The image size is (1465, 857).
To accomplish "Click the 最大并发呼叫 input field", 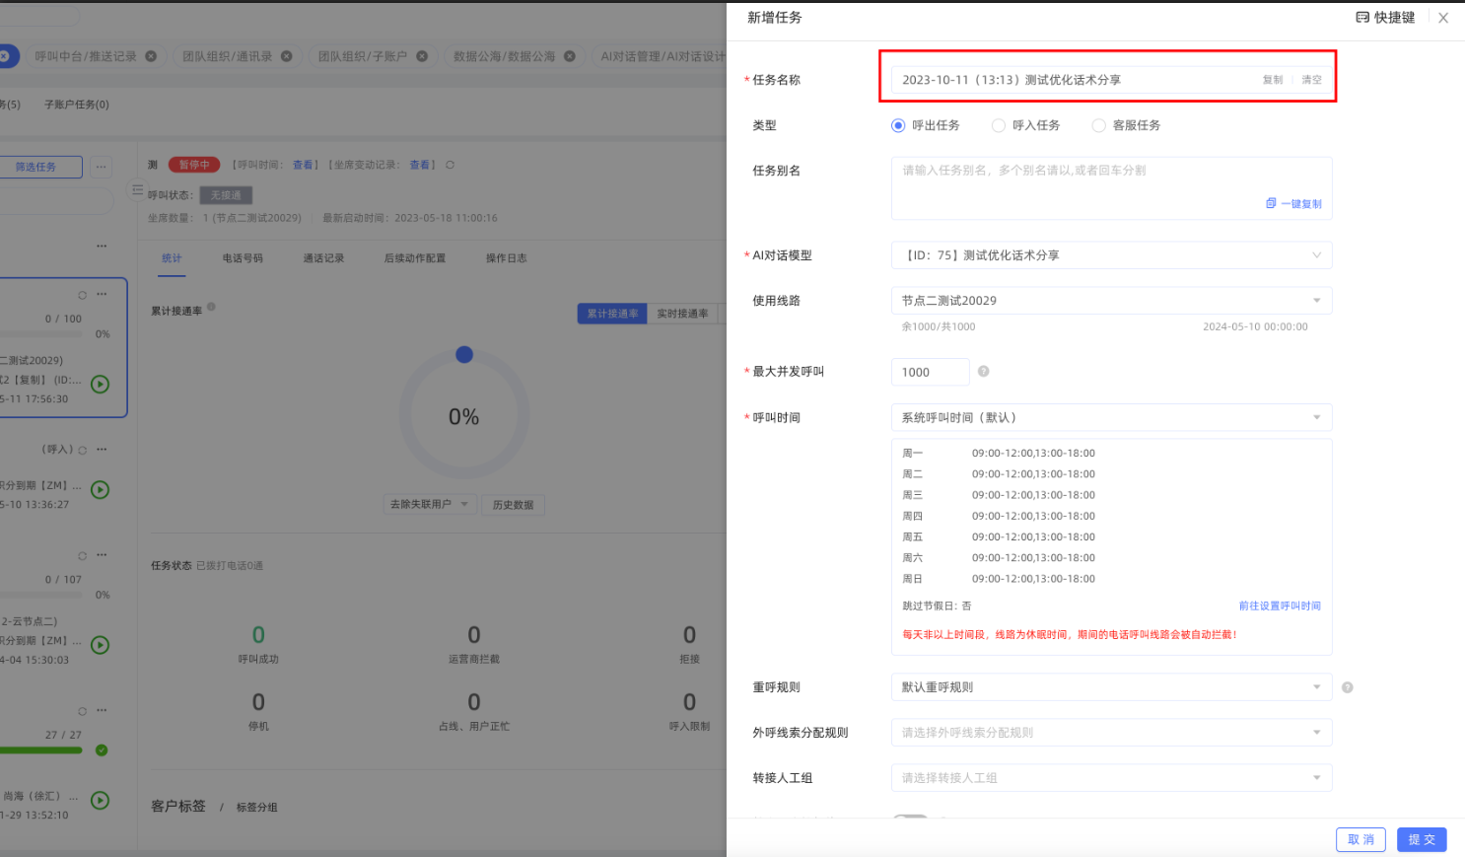I will click(930, 372).
